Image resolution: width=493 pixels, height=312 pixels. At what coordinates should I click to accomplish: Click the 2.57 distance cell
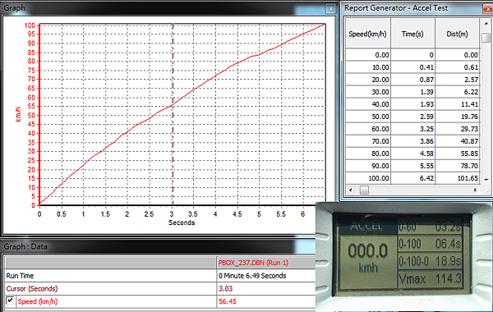click(458, 80)
